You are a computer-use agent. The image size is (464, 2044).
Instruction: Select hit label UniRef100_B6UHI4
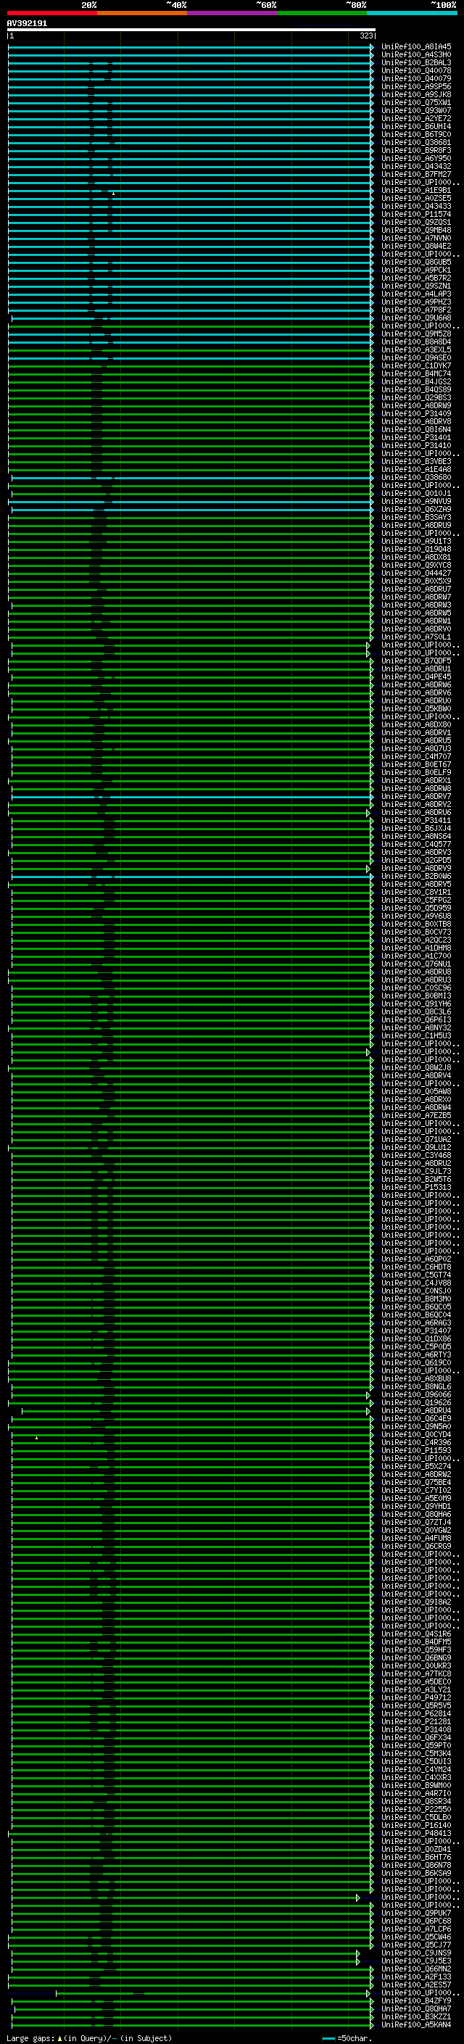tap(415, 126)
